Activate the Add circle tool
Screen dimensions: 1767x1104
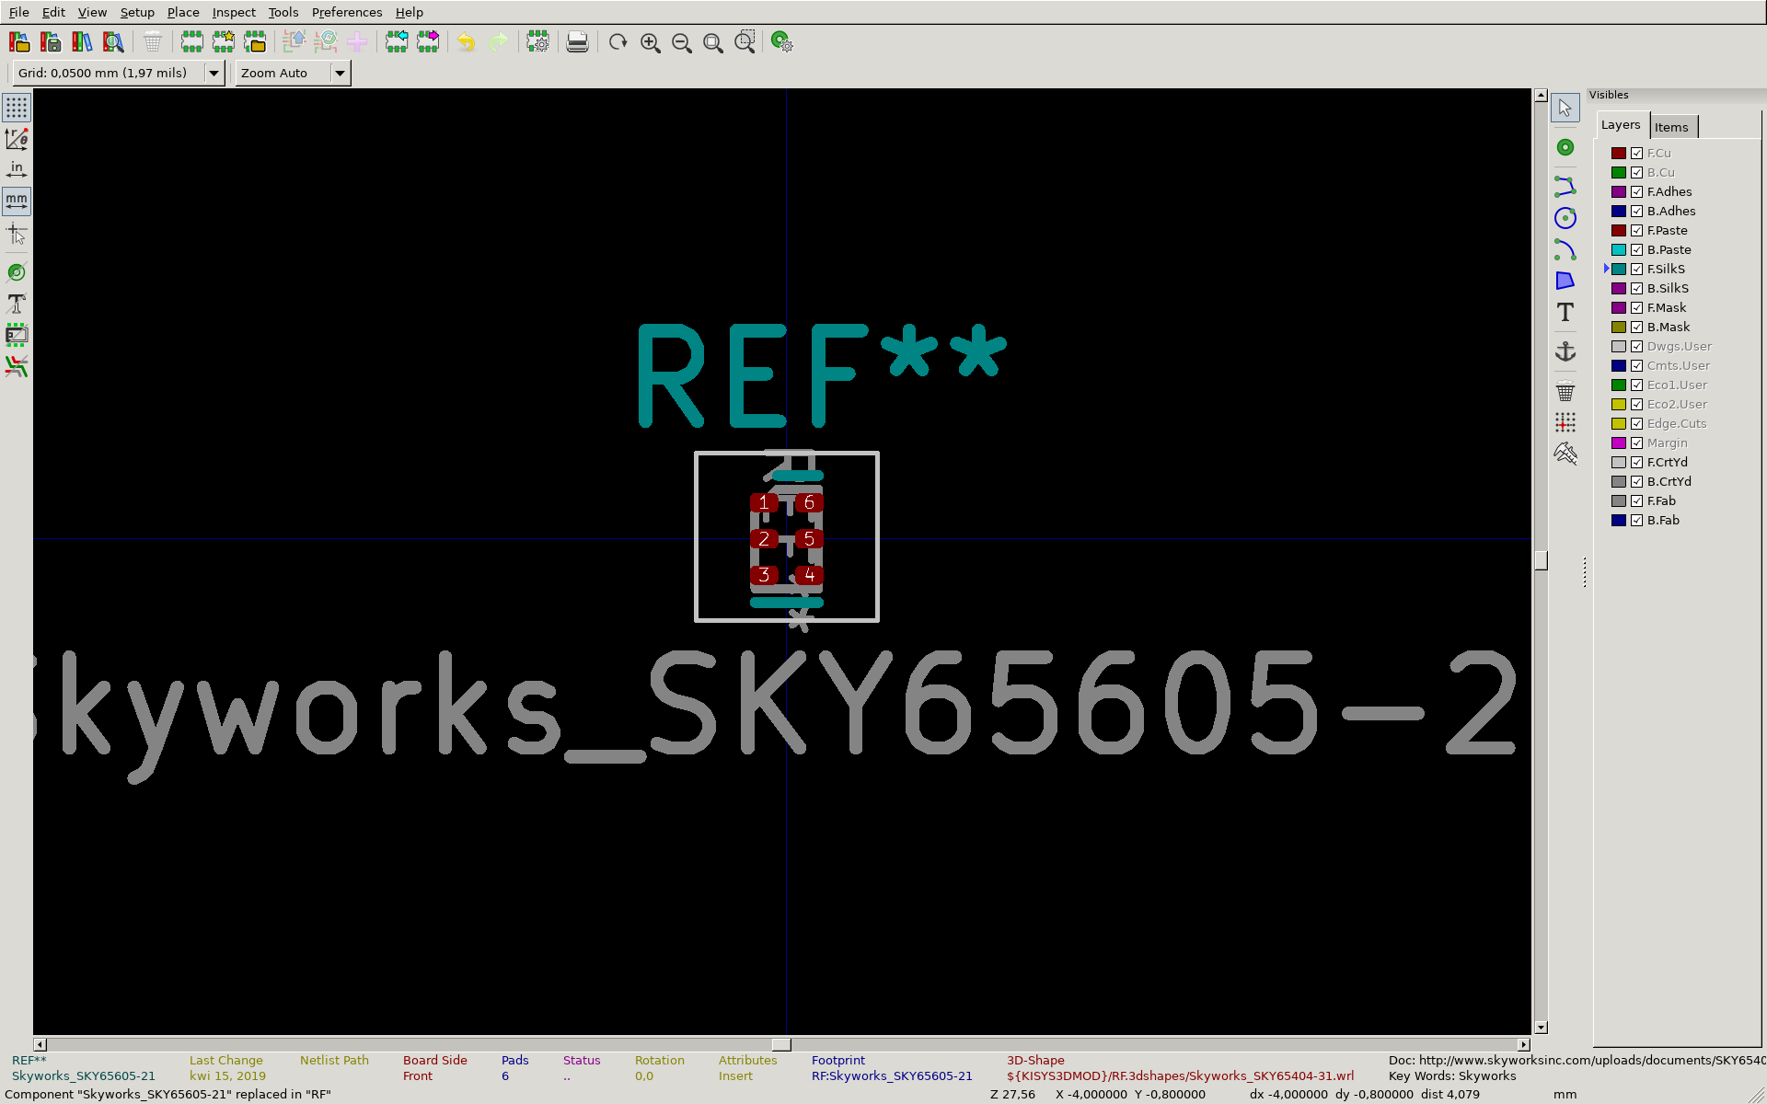[1565, 218]
